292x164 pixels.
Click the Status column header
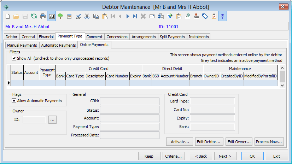tap(17, 72)
